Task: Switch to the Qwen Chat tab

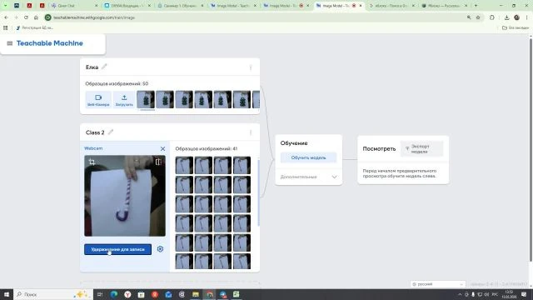Action: (x=74, y=6)
